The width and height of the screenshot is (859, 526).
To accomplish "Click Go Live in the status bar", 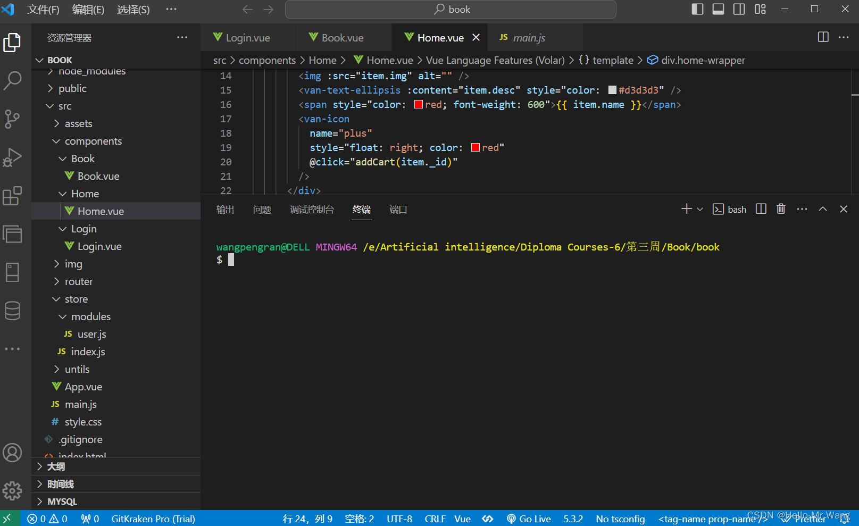I will (x=529, y=519).
